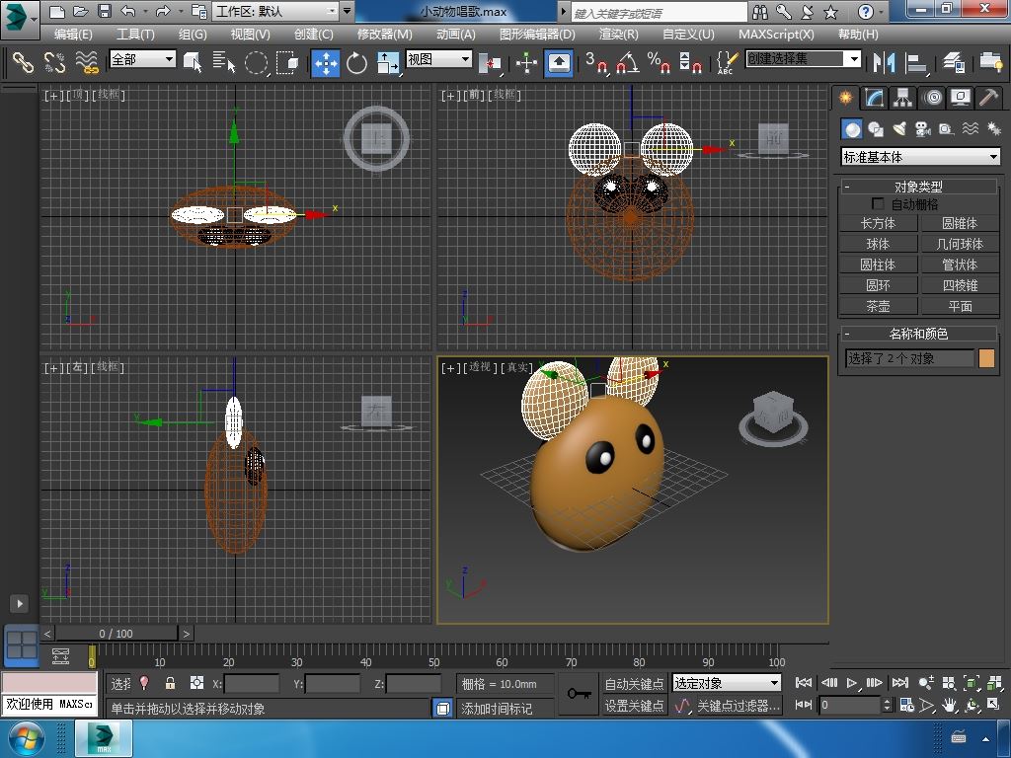Image resolution: width=1011 pixels, height=758 pixels.
Task: Click the Select and Move tool
Action: point(326,63)
